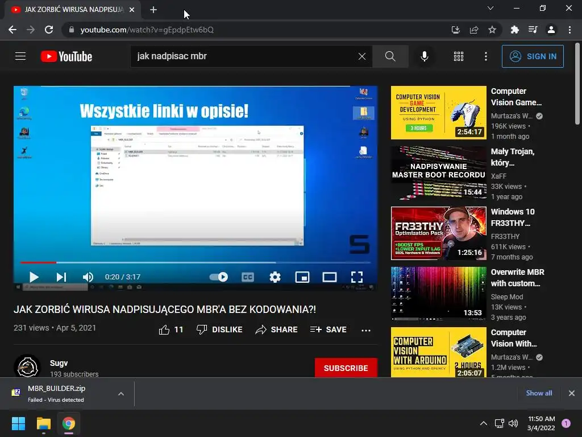Play the video
582x437 pixels.
(x=34, y=277)
